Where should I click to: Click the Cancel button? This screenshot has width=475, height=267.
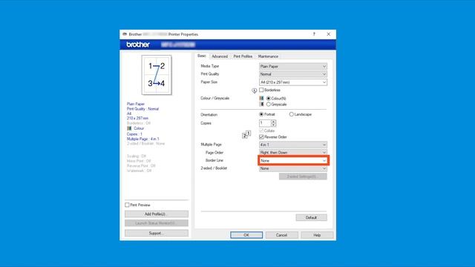click(x=281, y=235)
